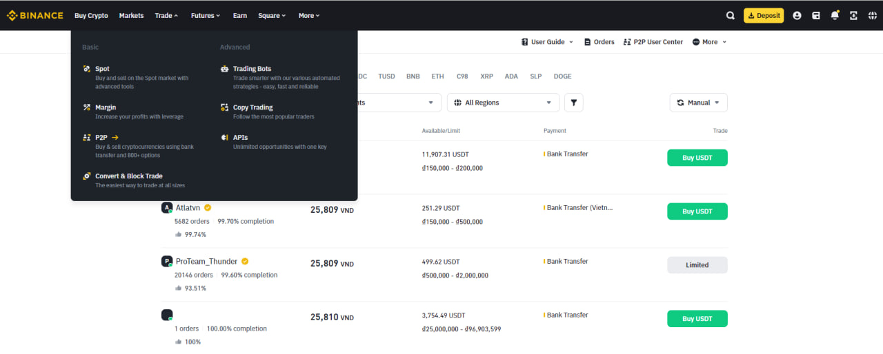Open Atlatvn merchant profile name

click(x=188, y=207)
